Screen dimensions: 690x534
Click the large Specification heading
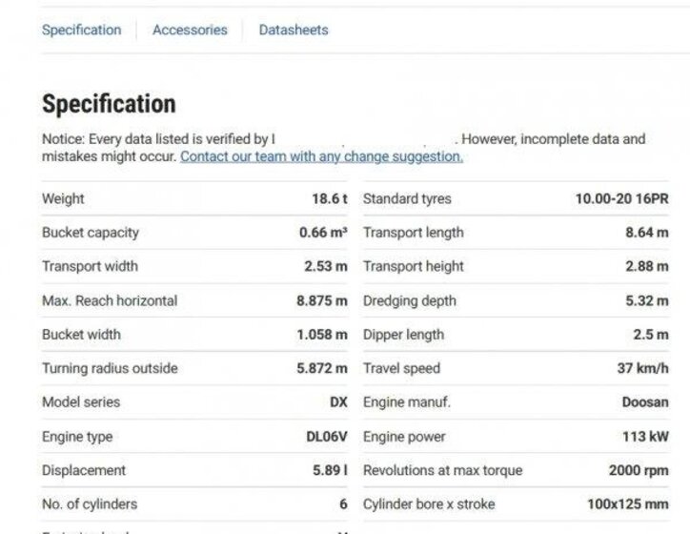(109, 103)
